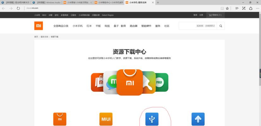Switch to the 小米商城 official site tab
Screen dimensions: 261x126
(78, 3)
